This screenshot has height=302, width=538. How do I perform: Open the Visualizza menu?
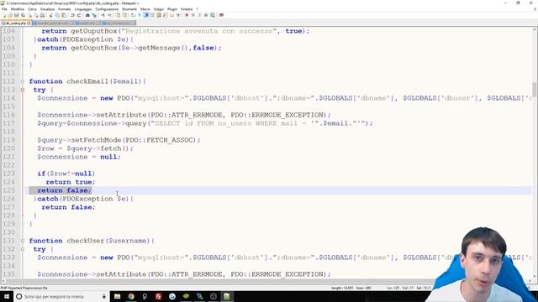coord(47,9)
